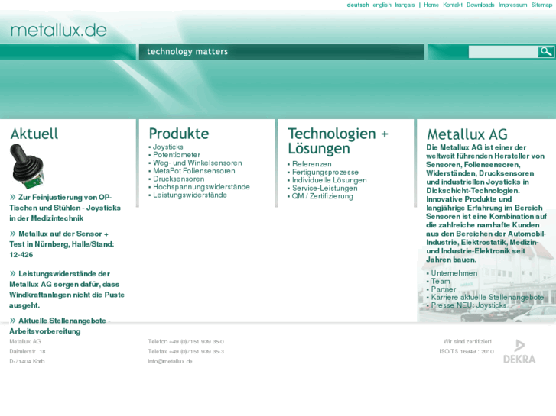Open Karriere aktuelle Stellenangebote link

coord(488,297)
